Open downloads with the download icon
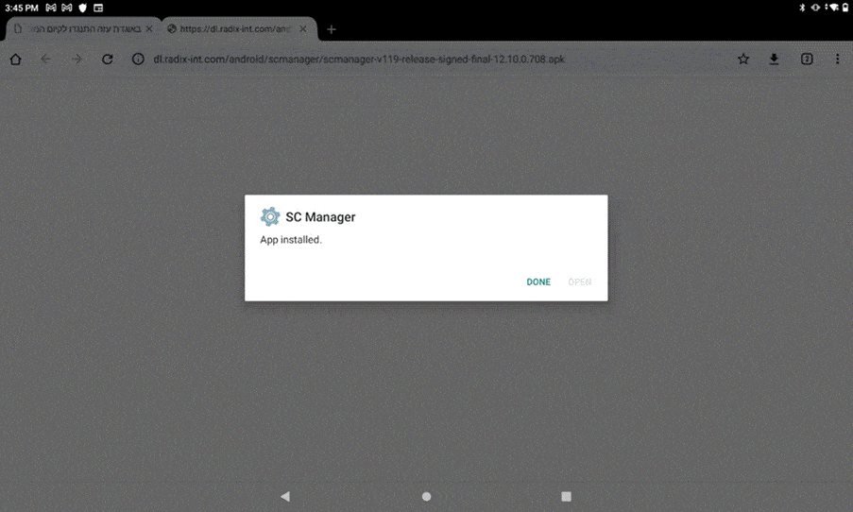The width and height of the screenshot is (853, 512). 774,60
